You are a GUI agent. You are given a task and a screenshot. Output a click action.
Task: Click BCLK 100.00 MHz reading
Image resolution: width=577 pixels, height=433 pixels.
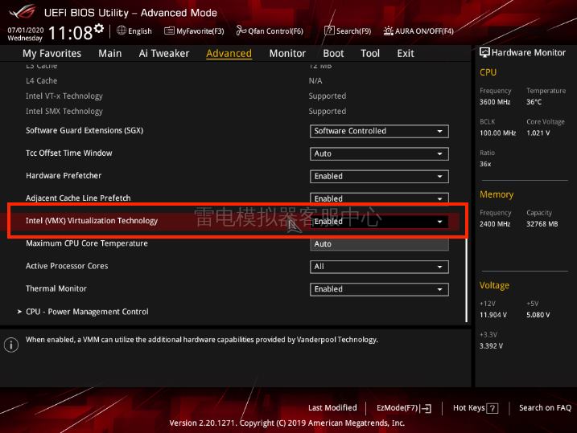point(497,133)
